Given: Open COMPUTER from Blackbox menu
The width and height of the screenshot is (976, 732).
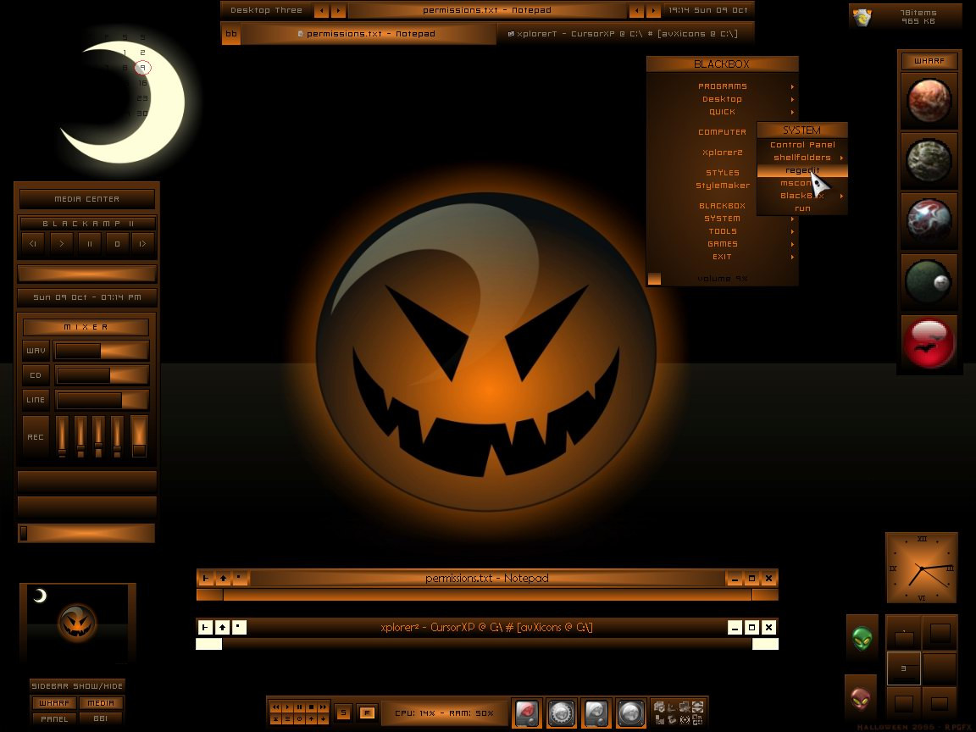Looking at the screenshot, I should (x=722, y=132).
